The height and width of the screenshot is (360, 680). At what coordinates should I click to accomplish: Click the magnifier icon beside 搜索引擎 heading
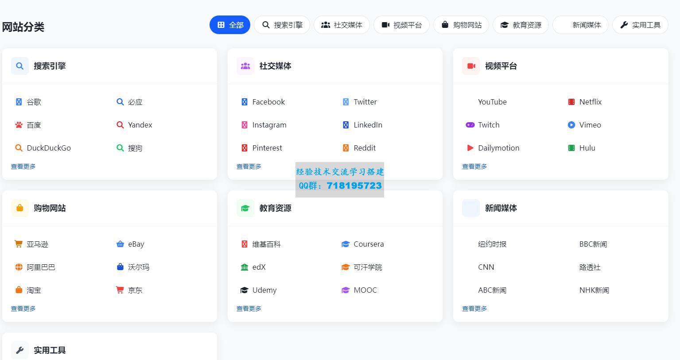point(19,66)
